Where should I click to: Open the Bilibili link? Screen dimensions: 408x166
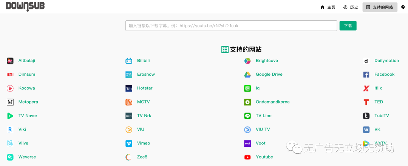144,61
